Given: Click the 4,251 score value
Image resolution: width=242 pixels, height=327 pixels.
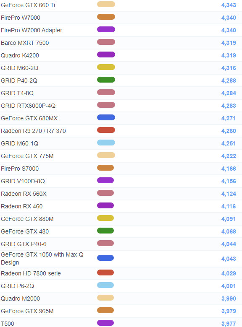Looking at the screenshot, I should click(229, 143).
